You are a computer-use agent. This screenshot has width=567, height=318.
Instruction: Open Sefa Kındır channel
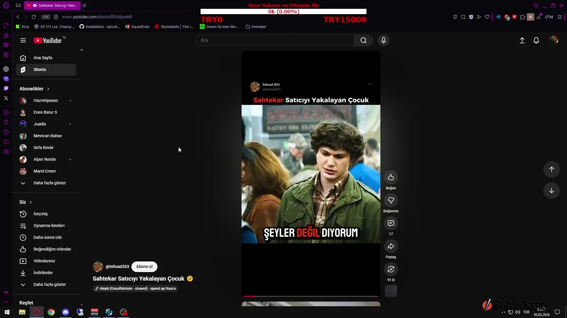coord(46,148)
